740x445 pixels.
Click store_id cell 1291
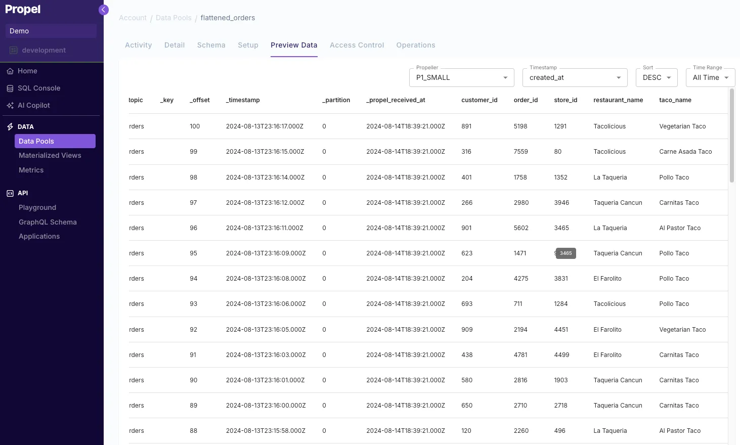pyautogui.click(x=560, y=126)
